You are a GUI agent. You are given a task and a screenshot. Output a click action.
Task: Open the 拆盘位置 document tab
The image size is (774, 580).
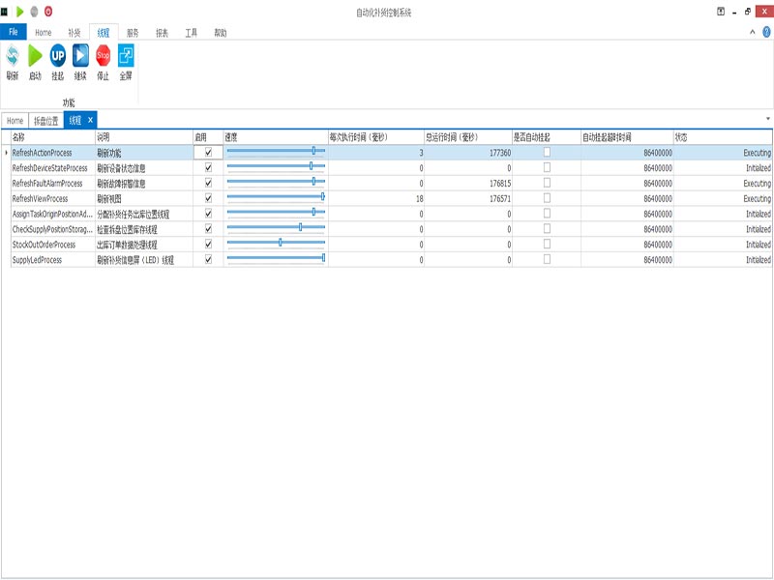pos(46,121)
